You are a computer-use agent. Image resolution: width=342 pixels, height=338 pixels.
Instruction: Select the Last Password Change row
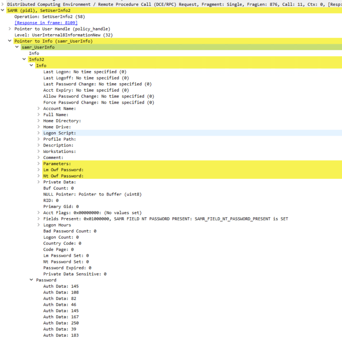tap(97, 84)
